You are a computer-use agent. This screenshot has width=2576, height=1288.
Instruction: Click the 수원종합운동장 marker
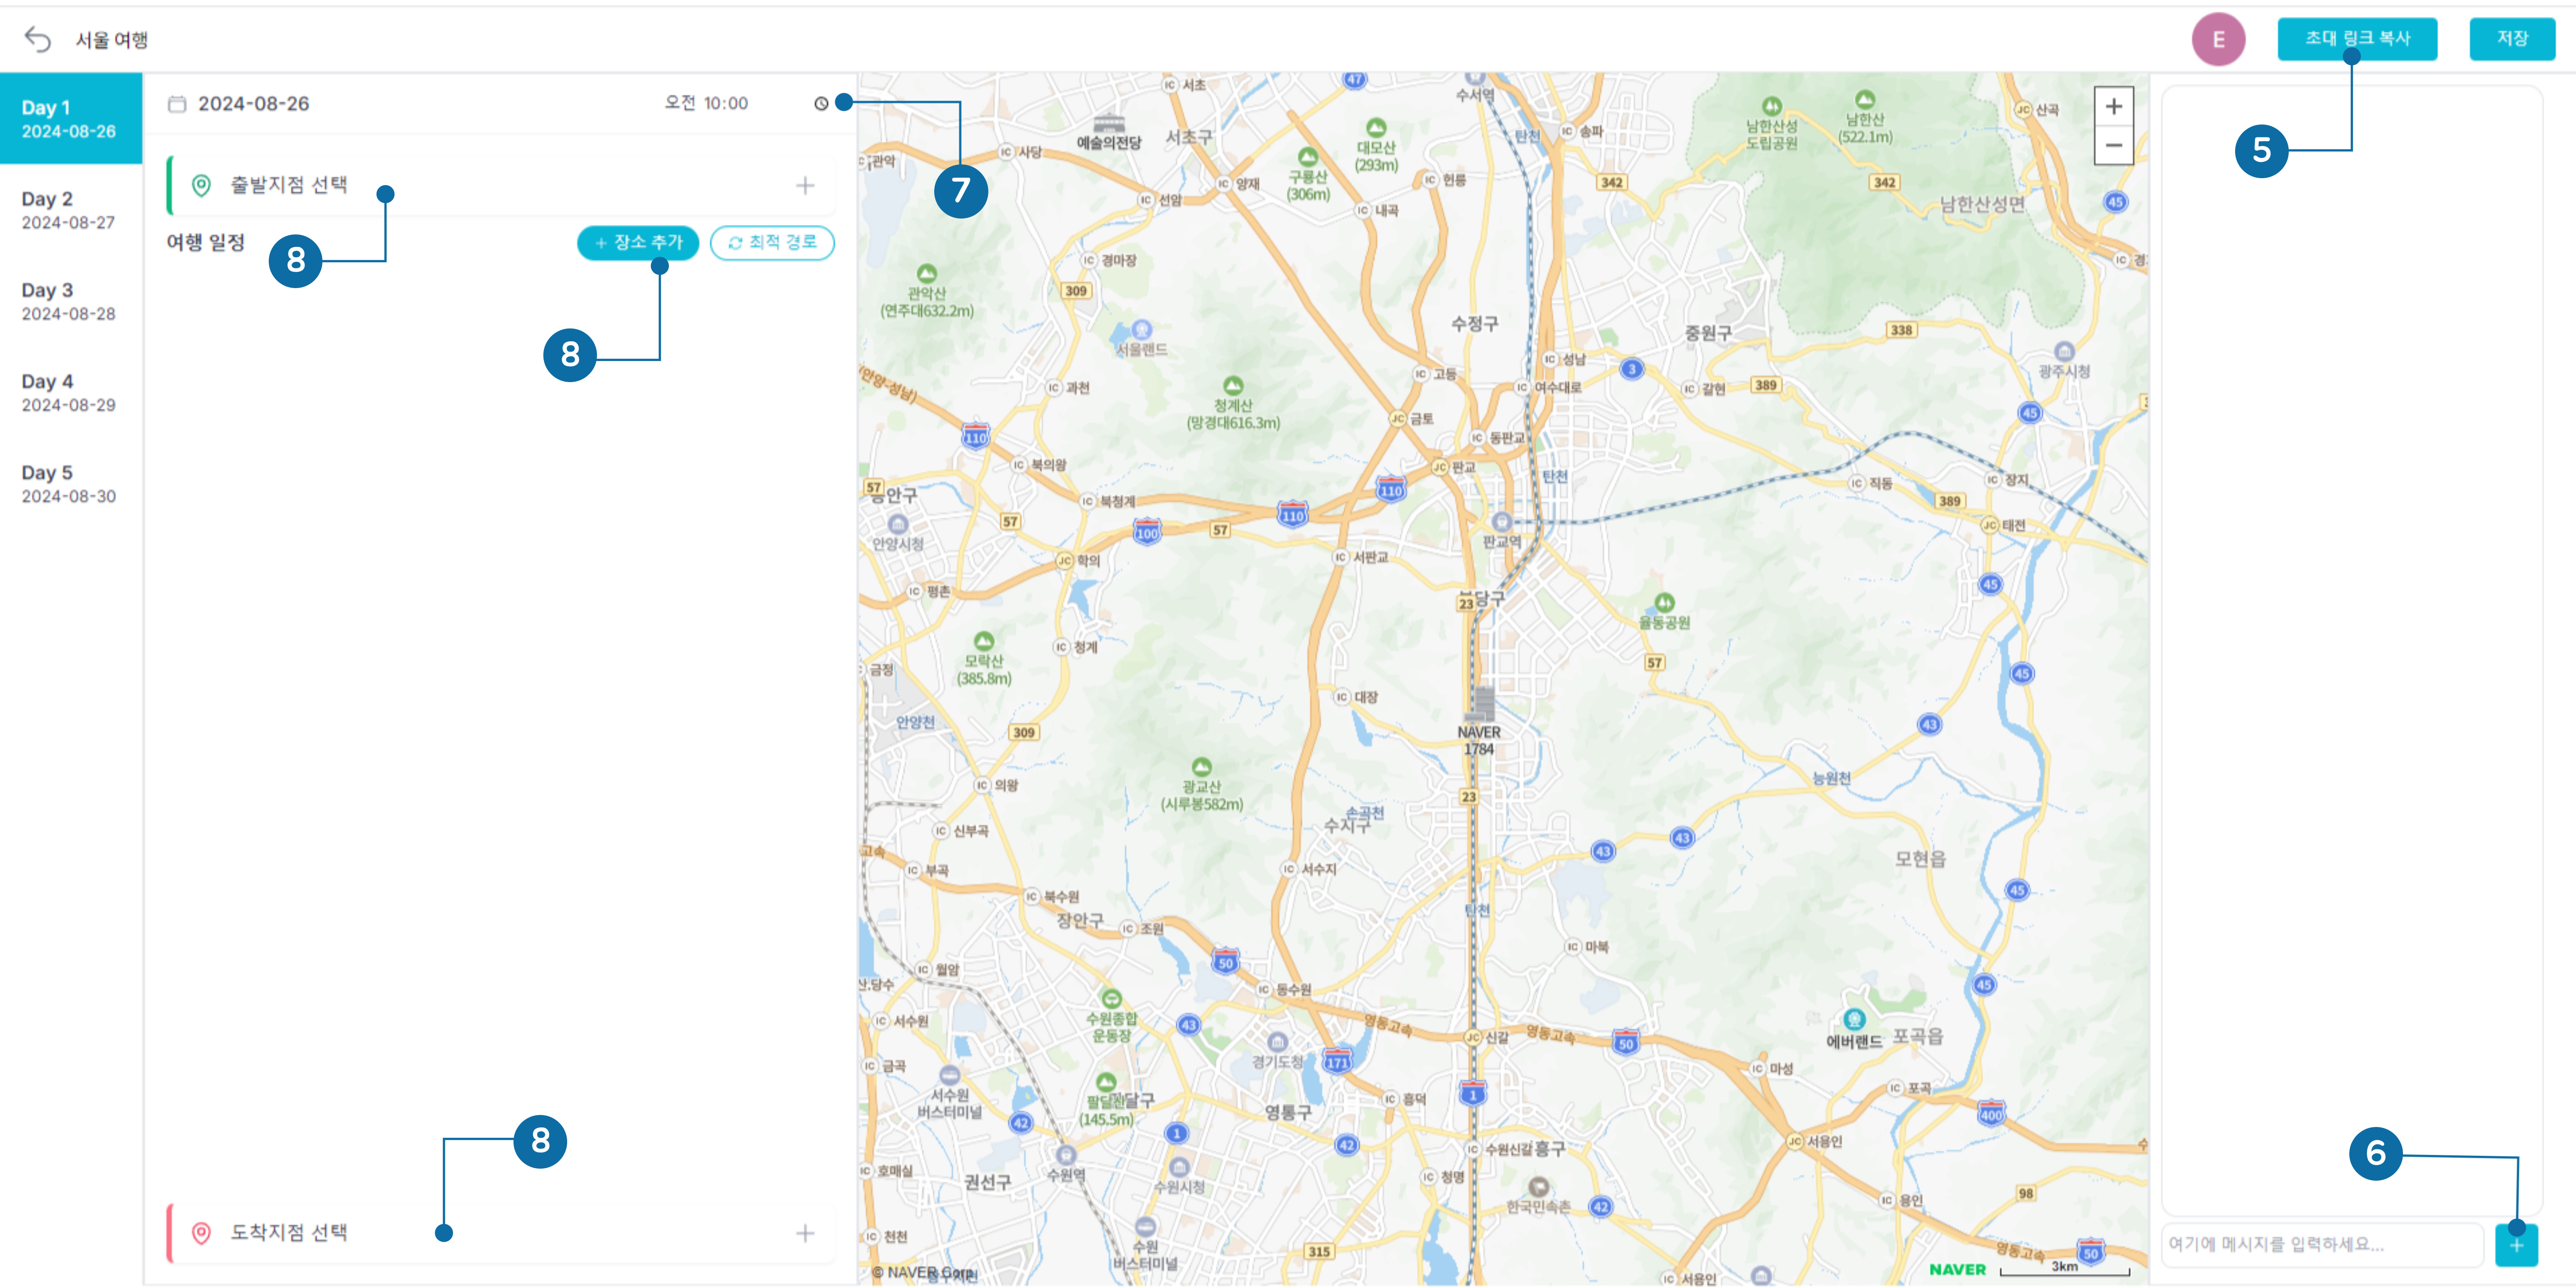click(1111, 999)
